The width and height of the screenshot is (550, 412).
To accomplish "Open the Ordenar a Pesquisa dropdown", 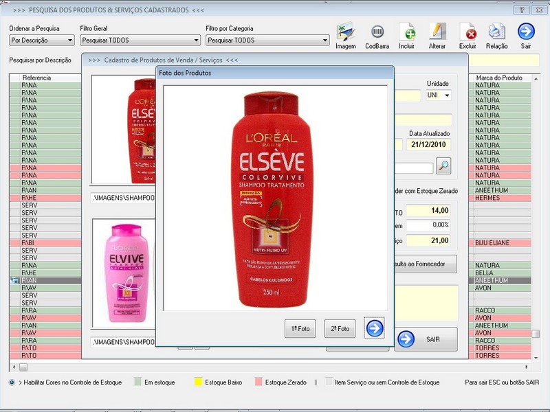I will [x=41, y=41].
